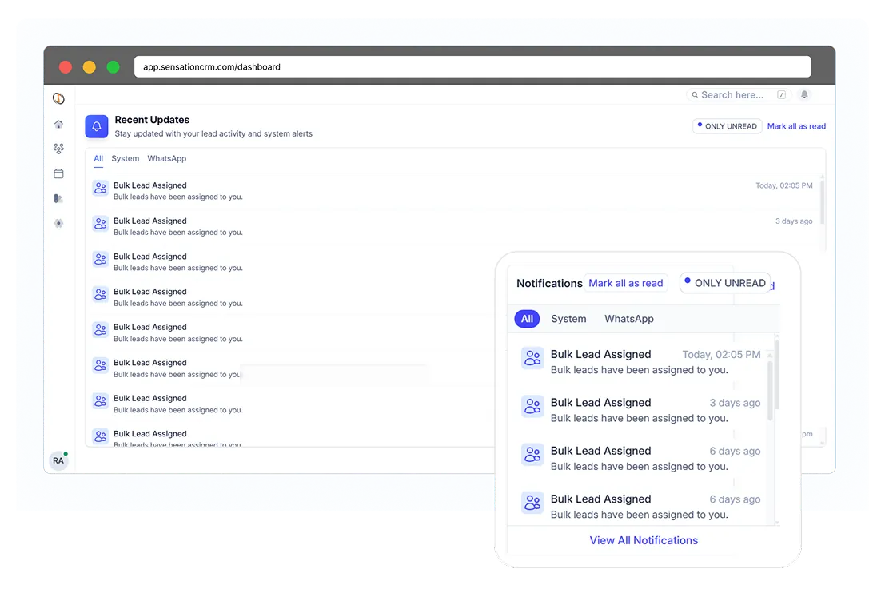Click the notification bell in top bar
Viewport: 885px width, 597px height.
click(804, 95)
